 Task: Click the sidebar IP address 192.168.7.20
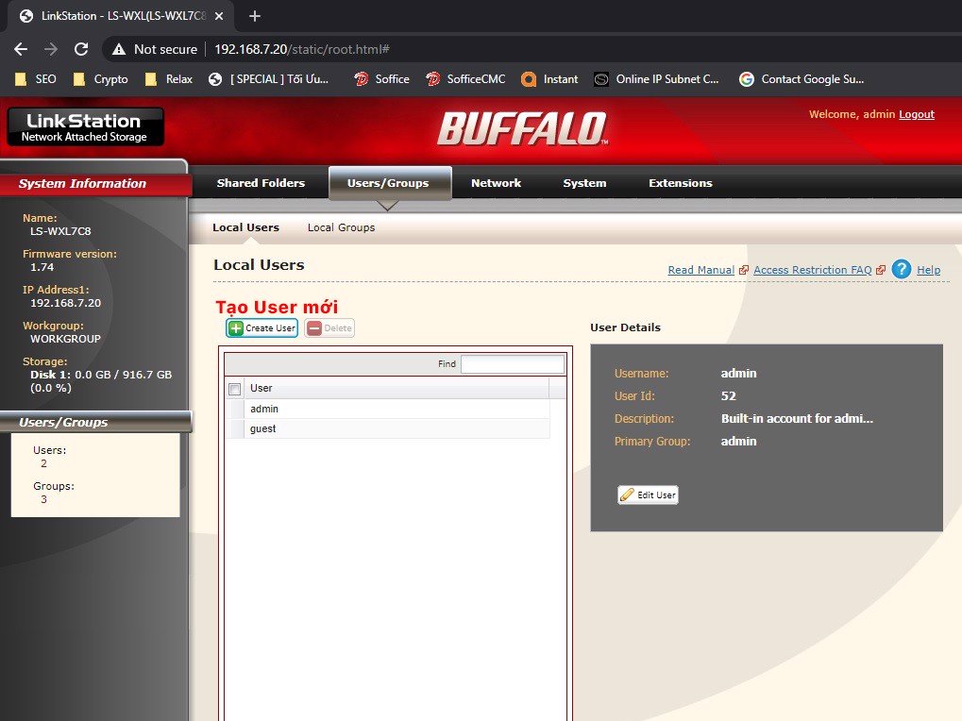pos(66,303)
